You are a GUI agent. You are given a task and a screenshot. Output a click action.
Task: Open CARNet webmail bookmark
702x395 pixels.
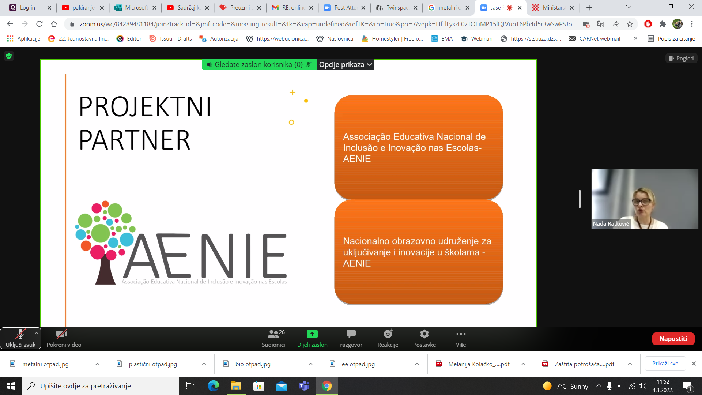coord(595,39)
